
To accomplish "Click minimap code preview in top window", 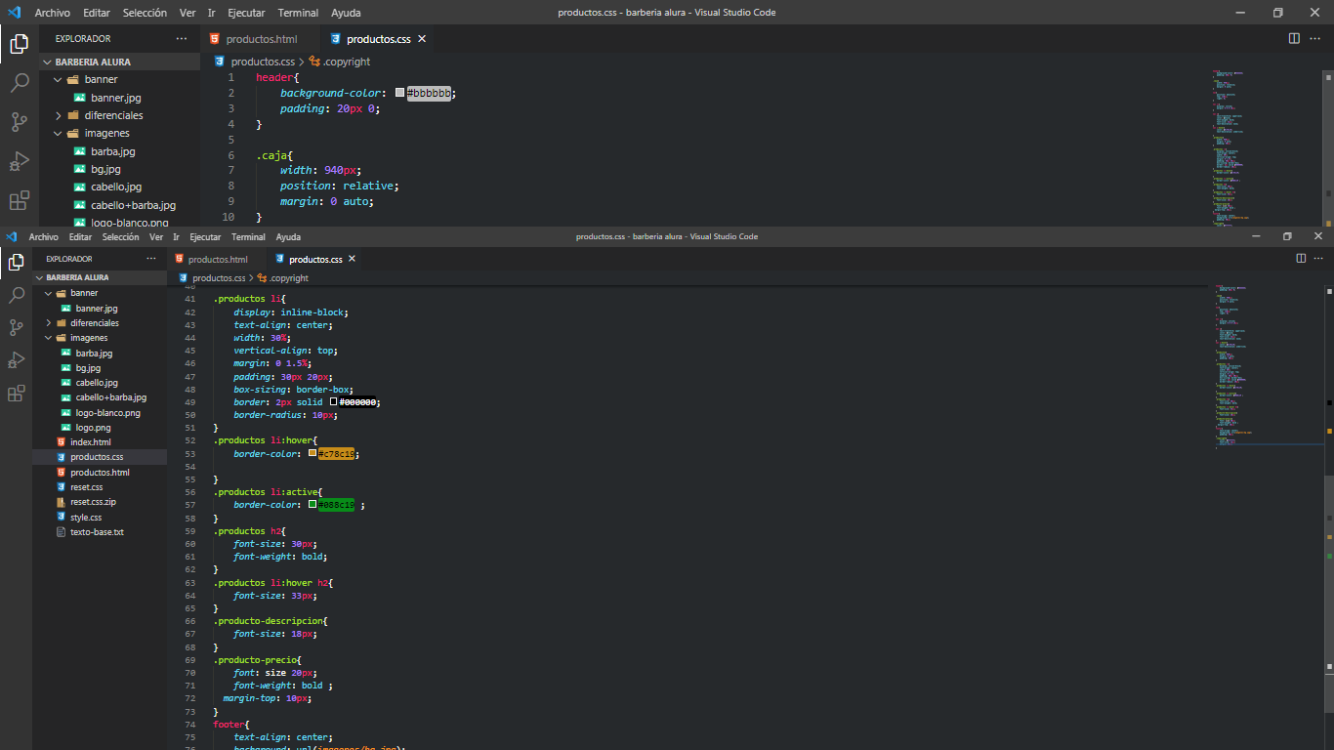I will tap(1267, 146).
